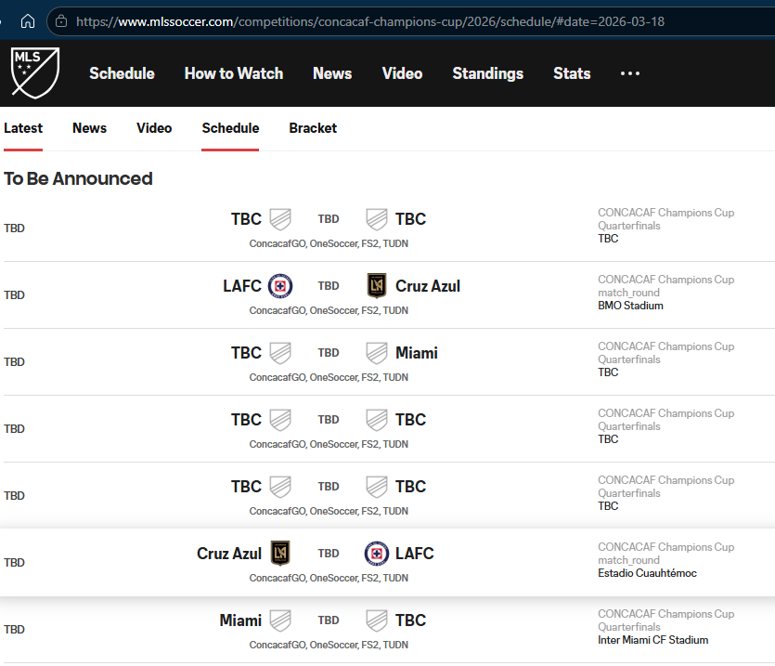Open Miami name in third match row
Screen dimensions: 775x666
click(417, 353)
